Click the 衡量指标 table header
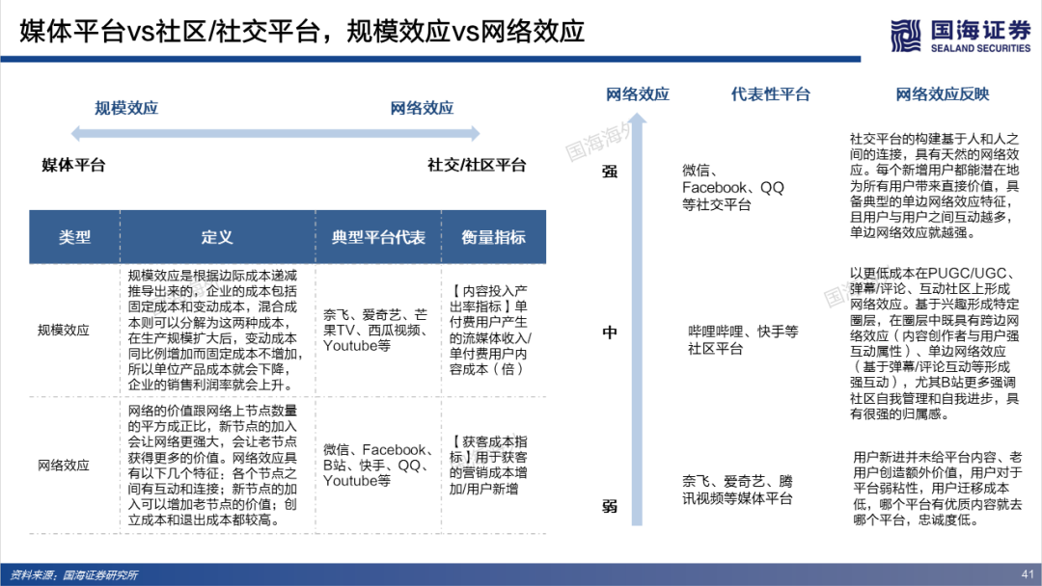Viewport: 1042px width, 586px height. tap(494, 237)
